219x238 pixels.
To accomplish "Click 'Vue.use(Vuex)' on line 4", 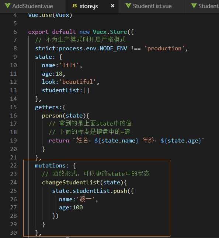I will (50, 15).
